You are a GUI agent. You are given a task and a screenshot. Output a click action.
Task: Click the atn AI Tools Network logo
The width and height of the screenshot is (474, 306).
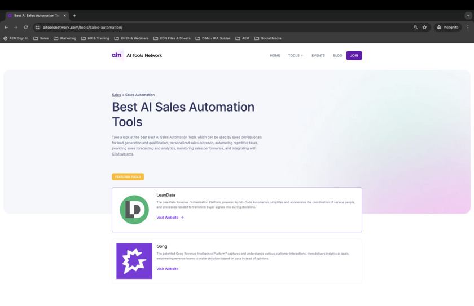coord(137,55)
